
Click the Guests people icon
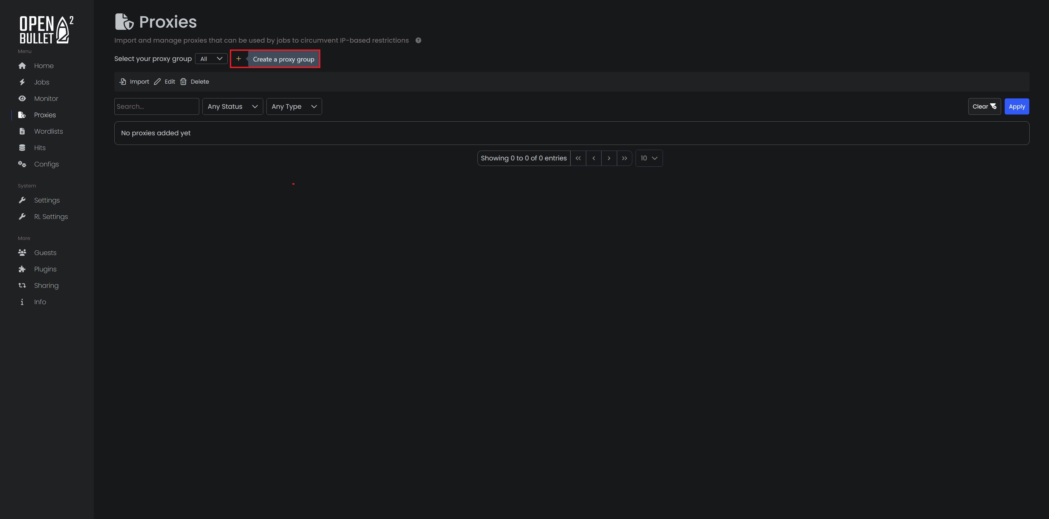(x=22, y=252)
